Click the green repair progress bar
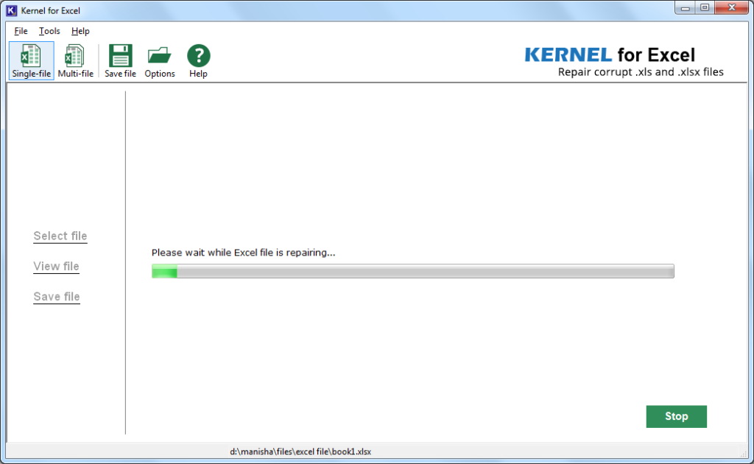Screen dimensions: 754x464 coord(412,272)
